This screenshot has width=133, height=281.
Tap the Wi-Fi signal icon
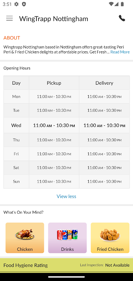pyautogui.click(x=111, y=4)
